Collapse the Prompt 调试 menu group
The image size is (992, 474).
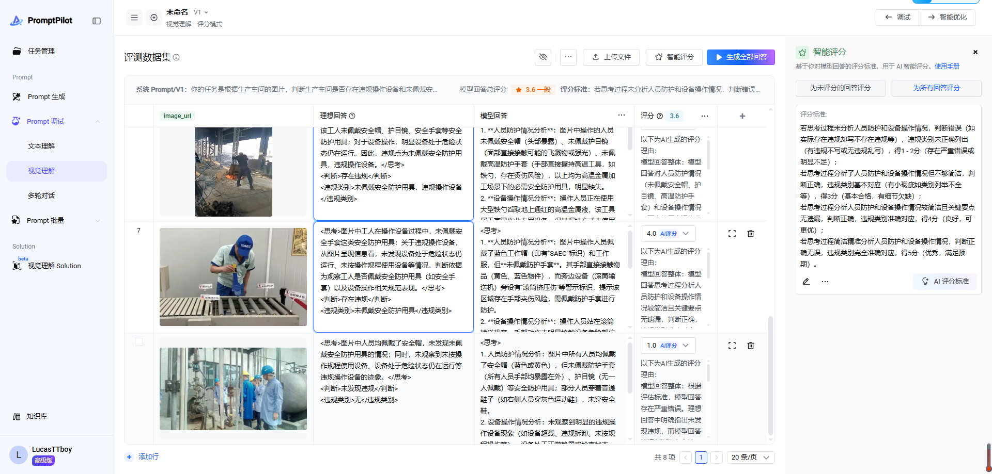click(98, 122)
